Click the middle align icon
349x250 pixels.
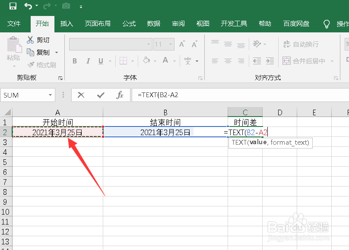228,44
